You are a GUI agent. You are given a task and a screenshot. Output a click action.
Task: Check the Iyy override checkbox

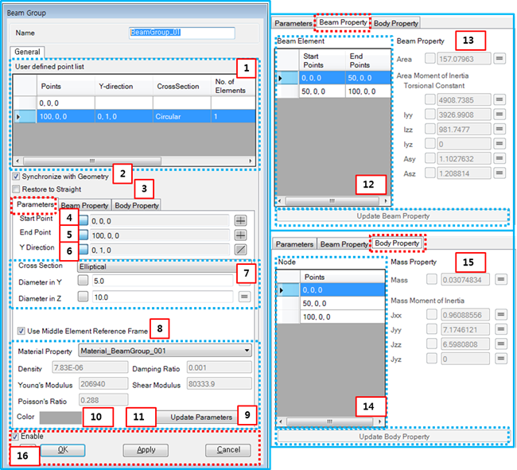pos(430,114)
